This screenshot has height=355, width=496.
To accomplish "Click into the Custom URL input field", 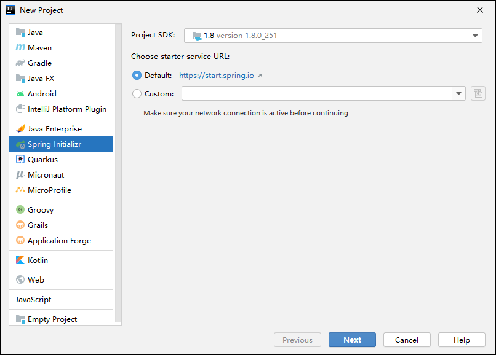I will coord(317,93).
